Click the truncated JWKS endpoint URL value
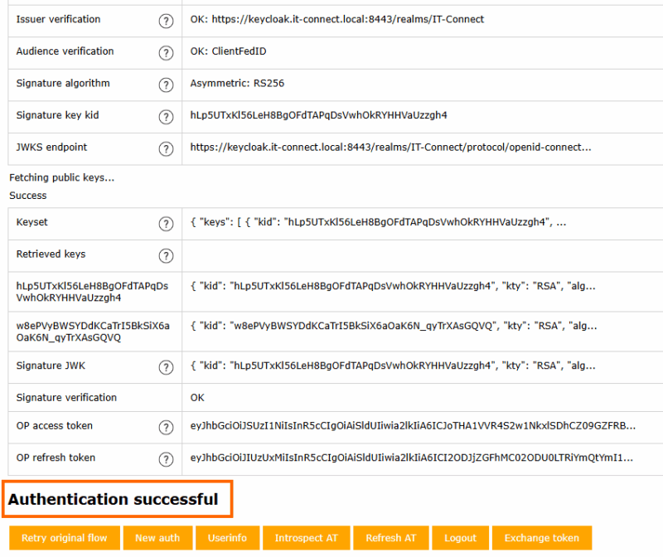This screenshot has width=663, height=557. 390,148
